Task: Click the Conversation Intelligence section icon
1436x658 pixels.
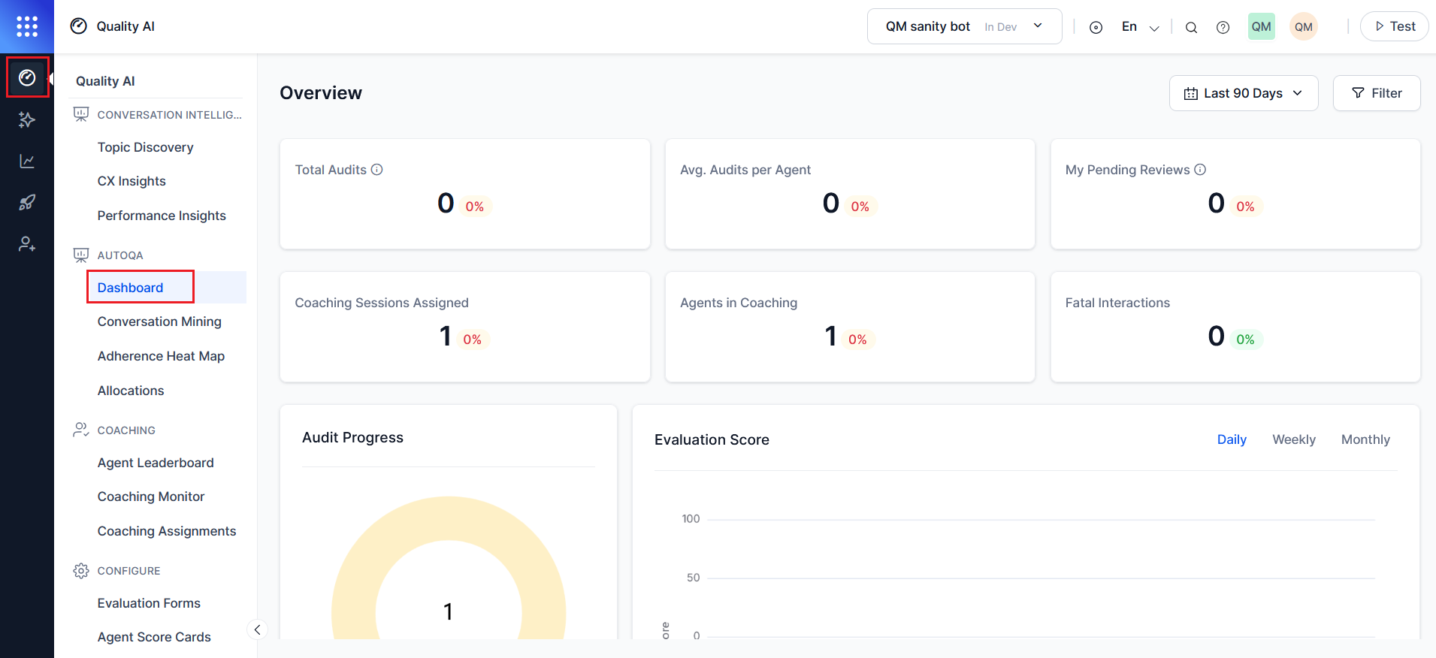Action: pos(81,114)
